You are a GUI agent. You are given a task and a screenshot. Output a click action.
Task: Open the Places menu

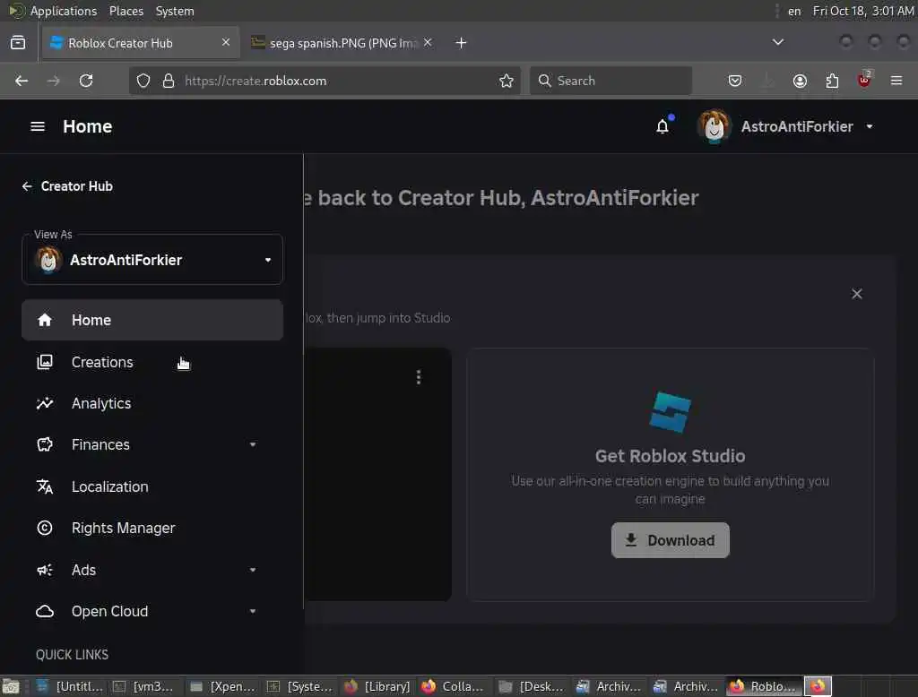126,11
